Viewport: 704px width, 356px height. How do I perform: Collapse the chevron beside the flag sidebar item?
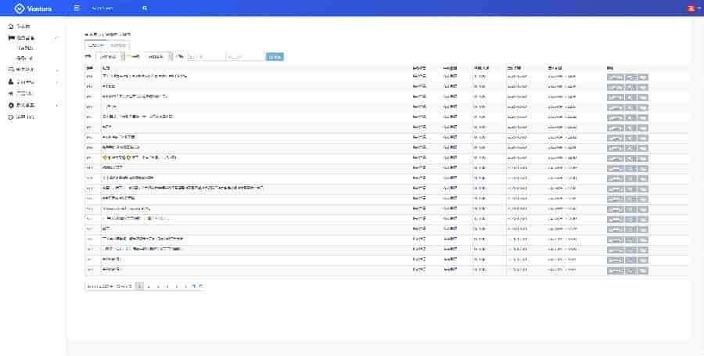[x=56, y=38]
